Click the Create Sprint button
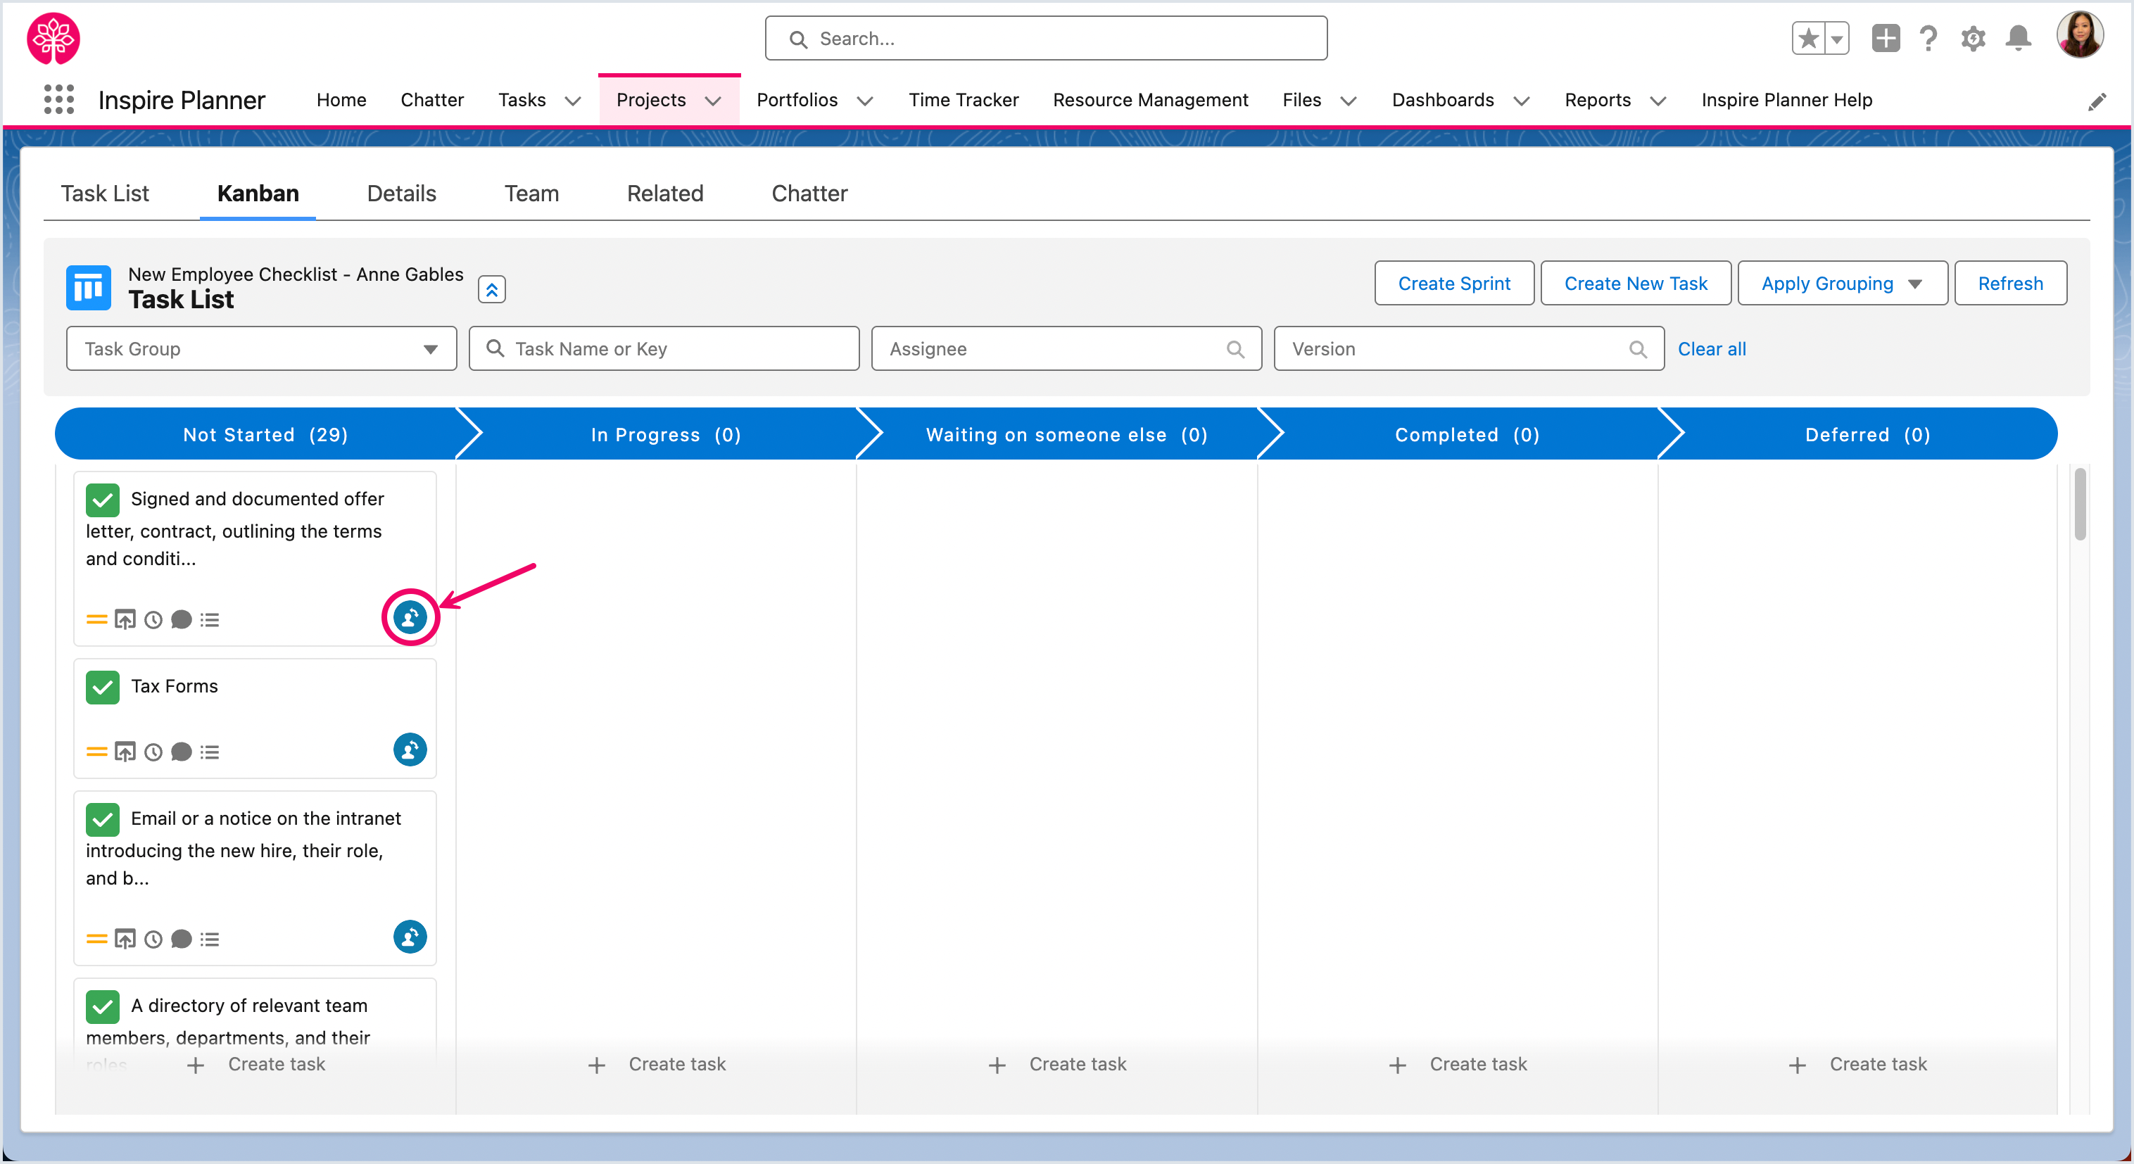2134x1164 pixels. (x=1455, y=284)
